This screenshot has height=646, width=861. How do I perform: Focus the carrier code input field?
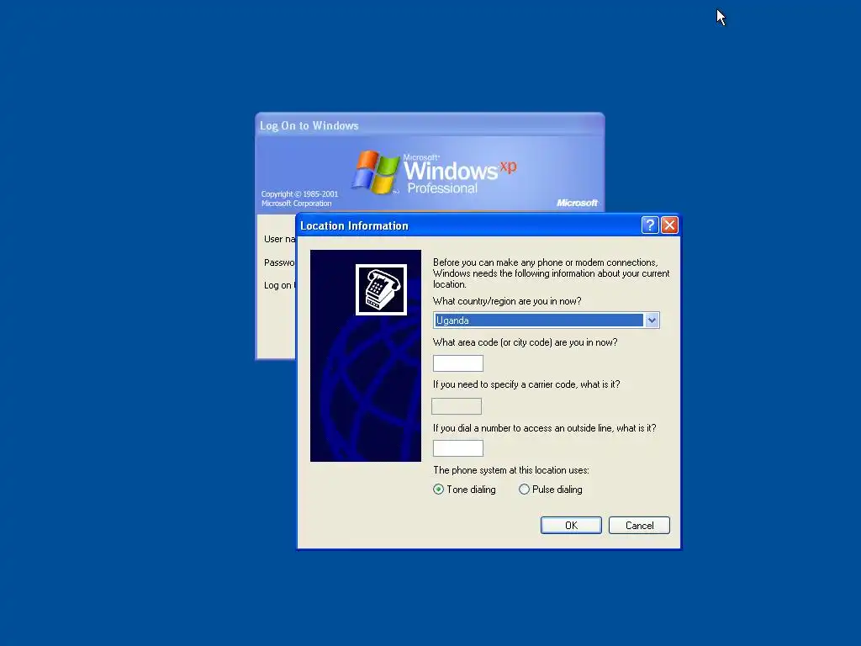457,406
